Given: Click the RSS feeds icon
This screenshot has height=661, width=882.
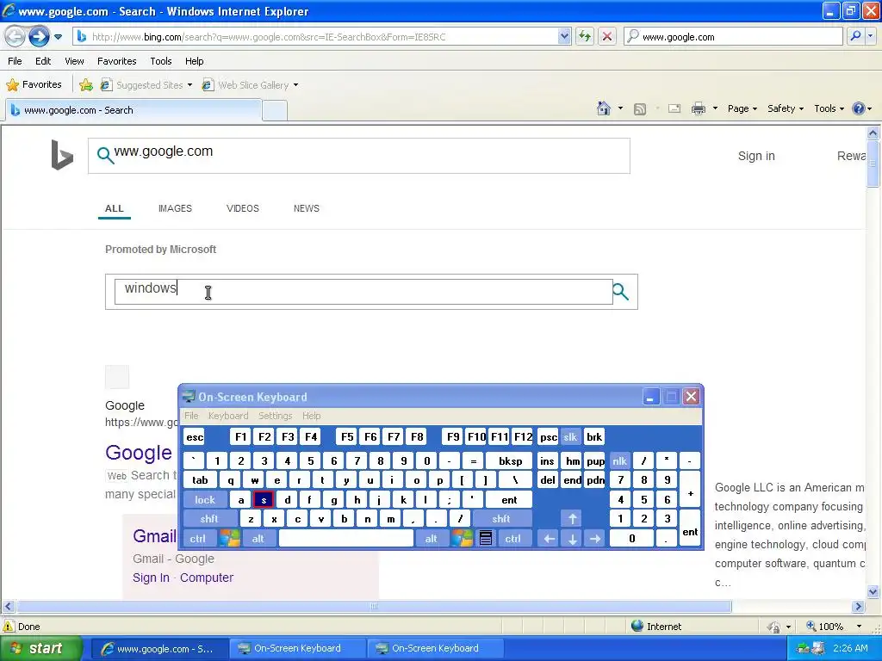Looking at the screenshot, I should [x=640, y=109].
